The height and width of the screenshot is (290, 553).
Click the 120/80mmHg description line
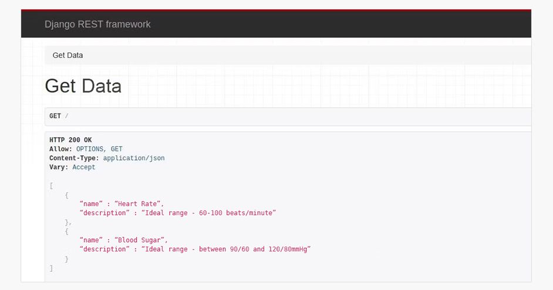coord(195,249)
